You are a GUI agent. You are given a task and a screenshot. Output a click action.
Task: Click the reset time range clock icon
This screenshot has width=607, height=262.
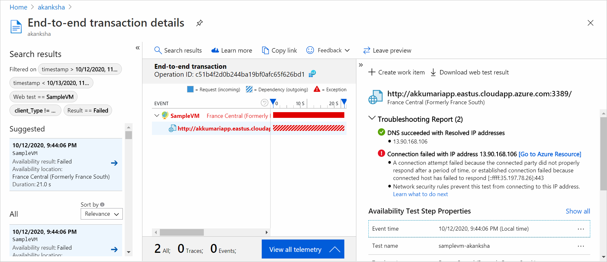pos(264,103)
